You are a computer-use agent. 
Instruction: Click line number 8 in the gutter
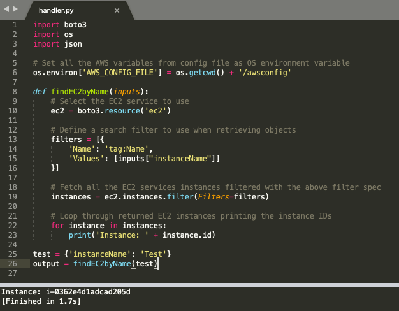(x=14, y=91)
